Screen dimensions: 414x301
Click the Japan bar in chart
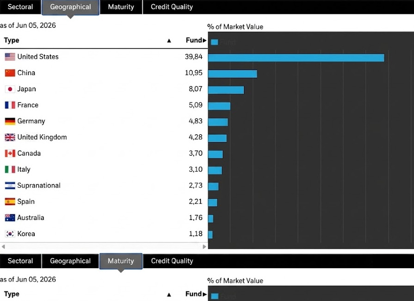226,90
